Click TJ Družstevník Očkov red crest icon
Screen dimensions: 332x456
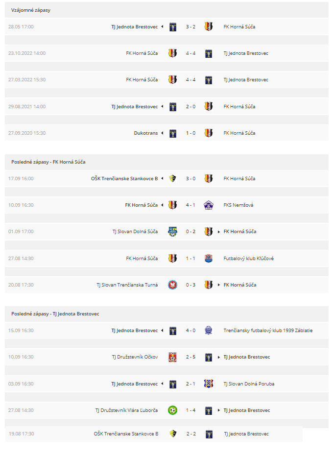173,357
